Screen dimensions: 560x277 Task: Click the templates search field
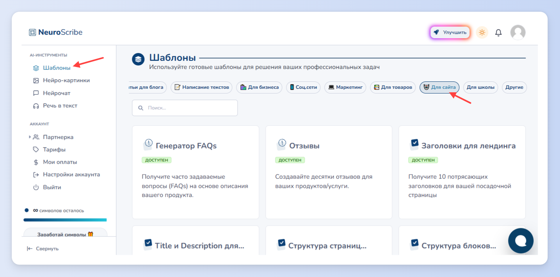point(185,108)
